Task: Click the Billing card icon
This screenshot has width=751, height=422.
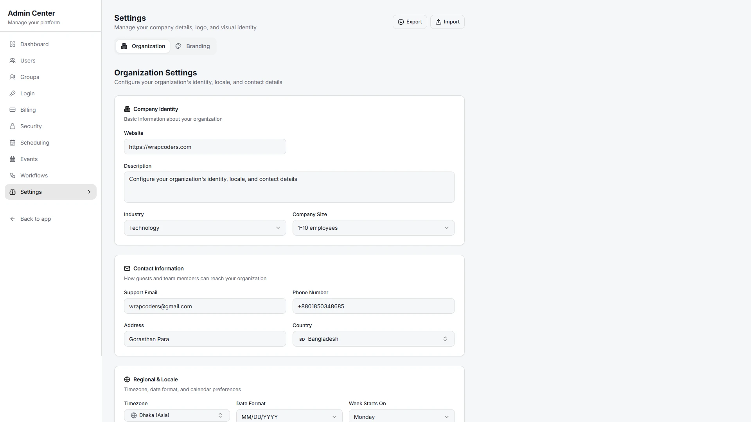Action: coord(13,110)
